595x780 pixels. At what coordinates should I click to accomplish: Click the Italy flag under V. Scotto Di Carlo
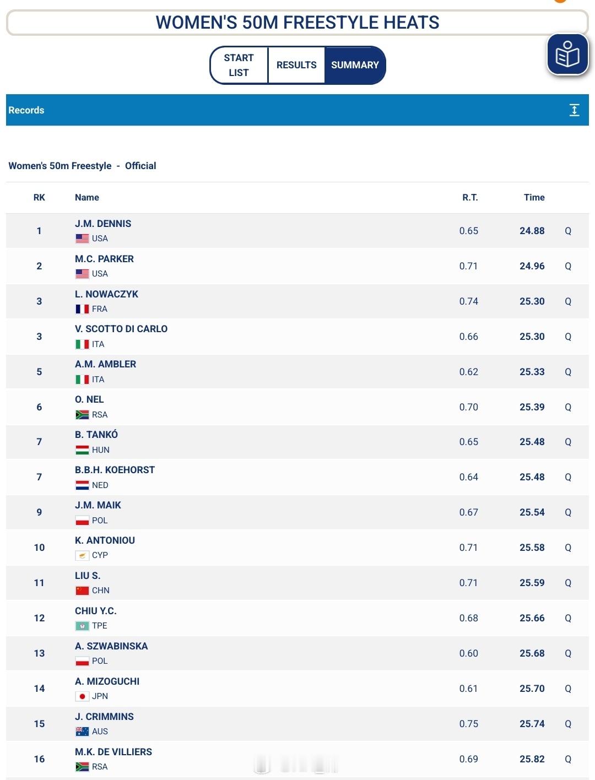point(82,344)
